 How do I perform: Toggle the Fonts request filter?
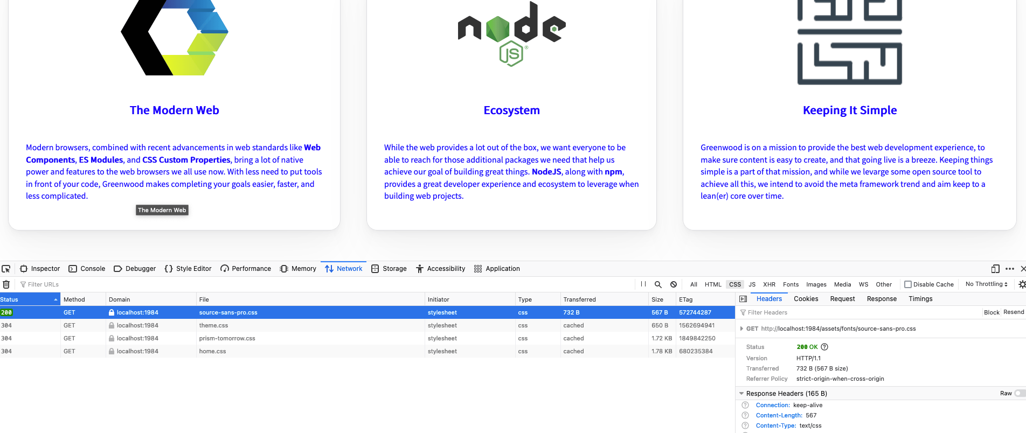791,284
